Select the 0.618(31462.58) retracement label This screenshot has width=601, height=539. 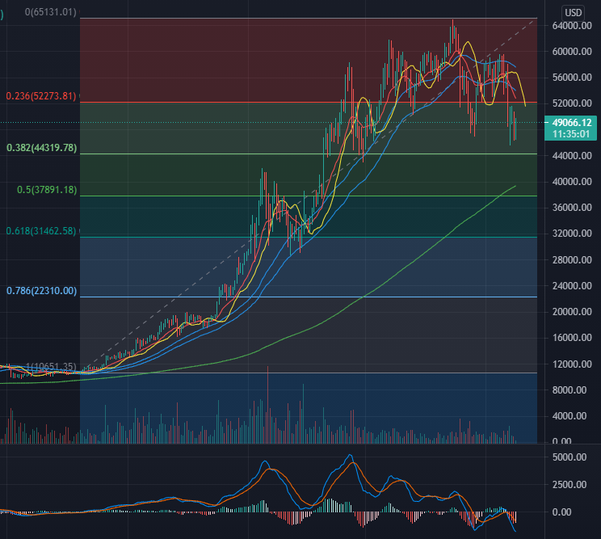[41, 231]
